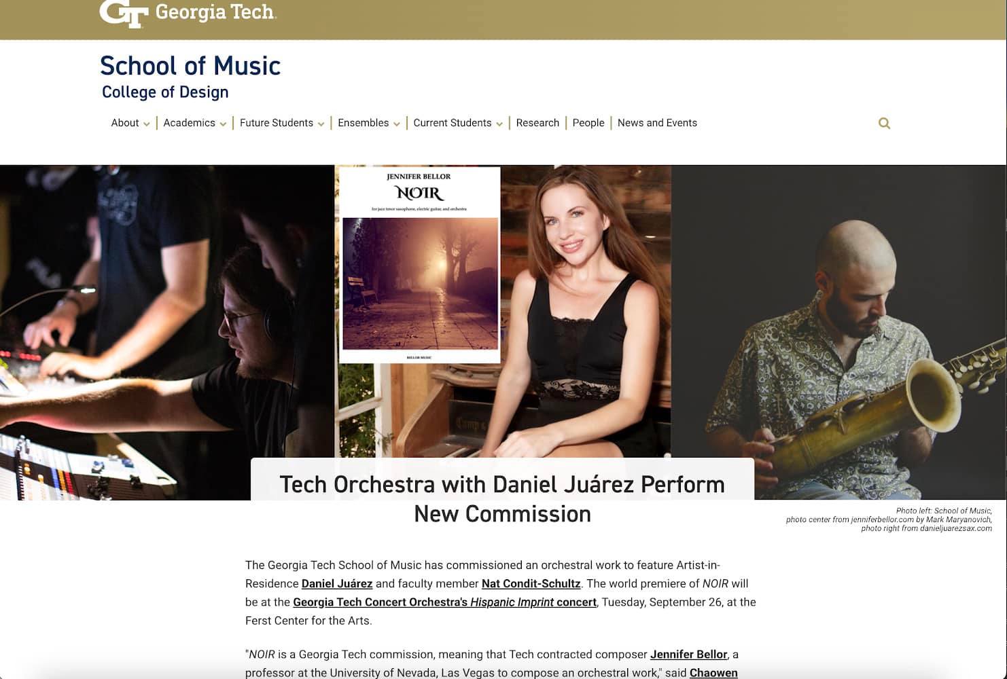
Task: Navigate to the Research page
Action: [537, 123]
